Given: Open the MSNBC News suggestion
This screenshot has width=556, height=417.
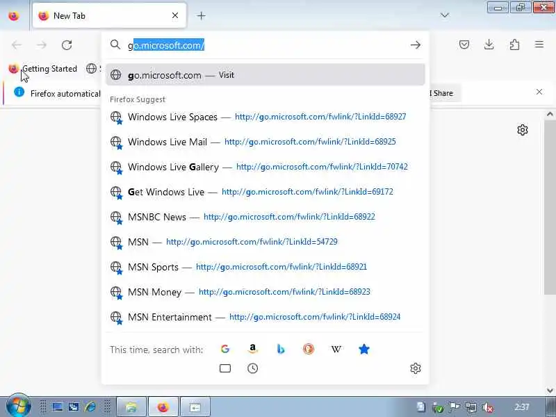Looking at the screenshot, I should pyautogui.click(x=265, y=217).
